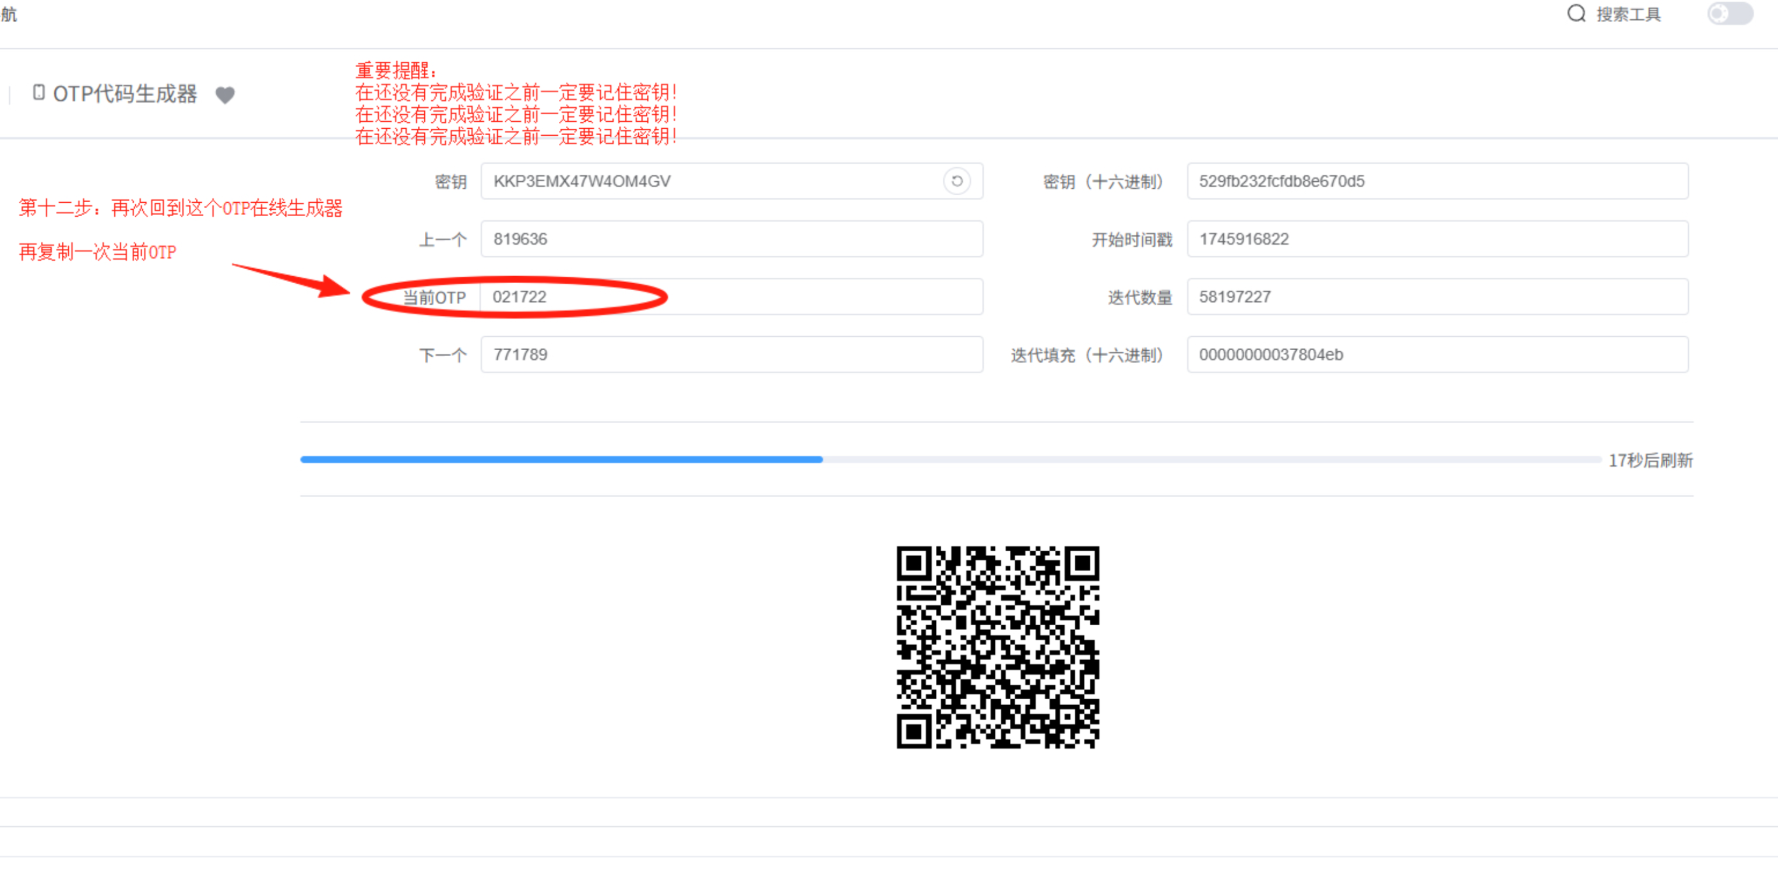The width and height of the screenshot is (1778, 870).
Task: Click the 下一个 label
Action: [443, 355]
